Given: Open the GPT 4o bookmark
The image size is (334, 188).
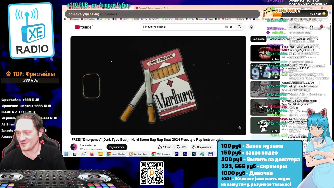Looking at the screenshot, I should 189,19.
